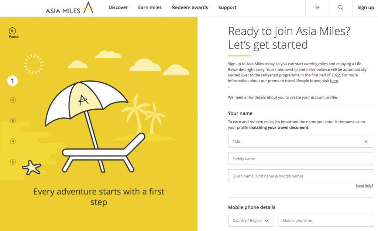378x231 pixels.
Task: Expand the Title selector chevron
Action: click(367, 141)
